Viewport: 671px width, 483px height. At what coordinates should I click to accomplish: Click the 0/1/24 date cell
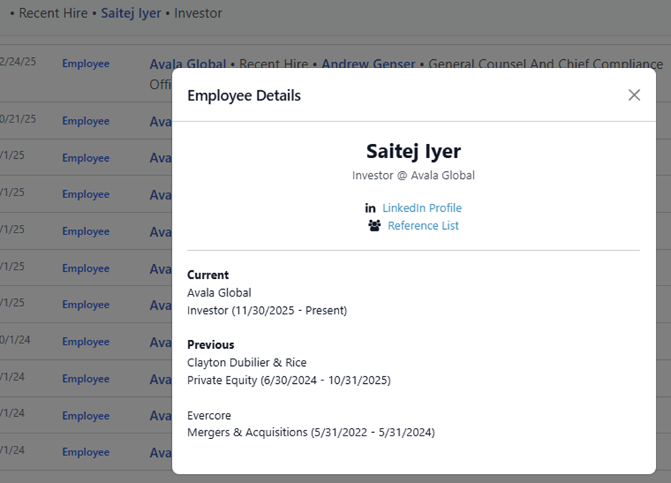click(x=15, y=340)
